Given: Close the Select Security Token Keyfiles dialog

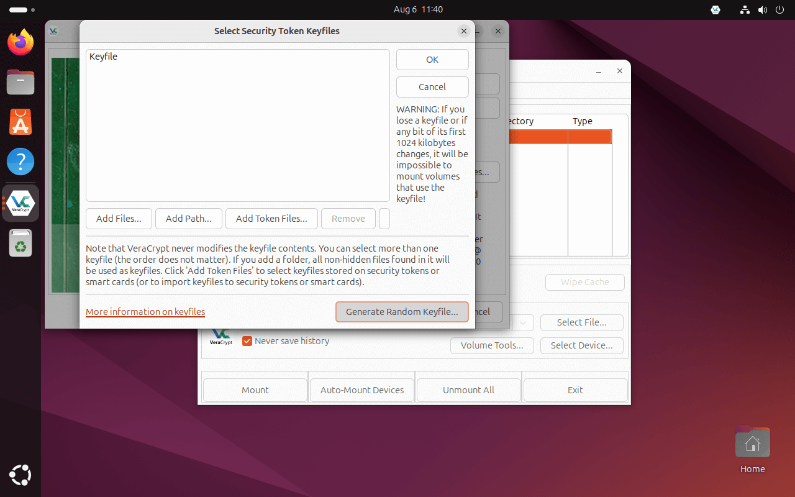Looking at the screenshot, I should click(464, 31).
